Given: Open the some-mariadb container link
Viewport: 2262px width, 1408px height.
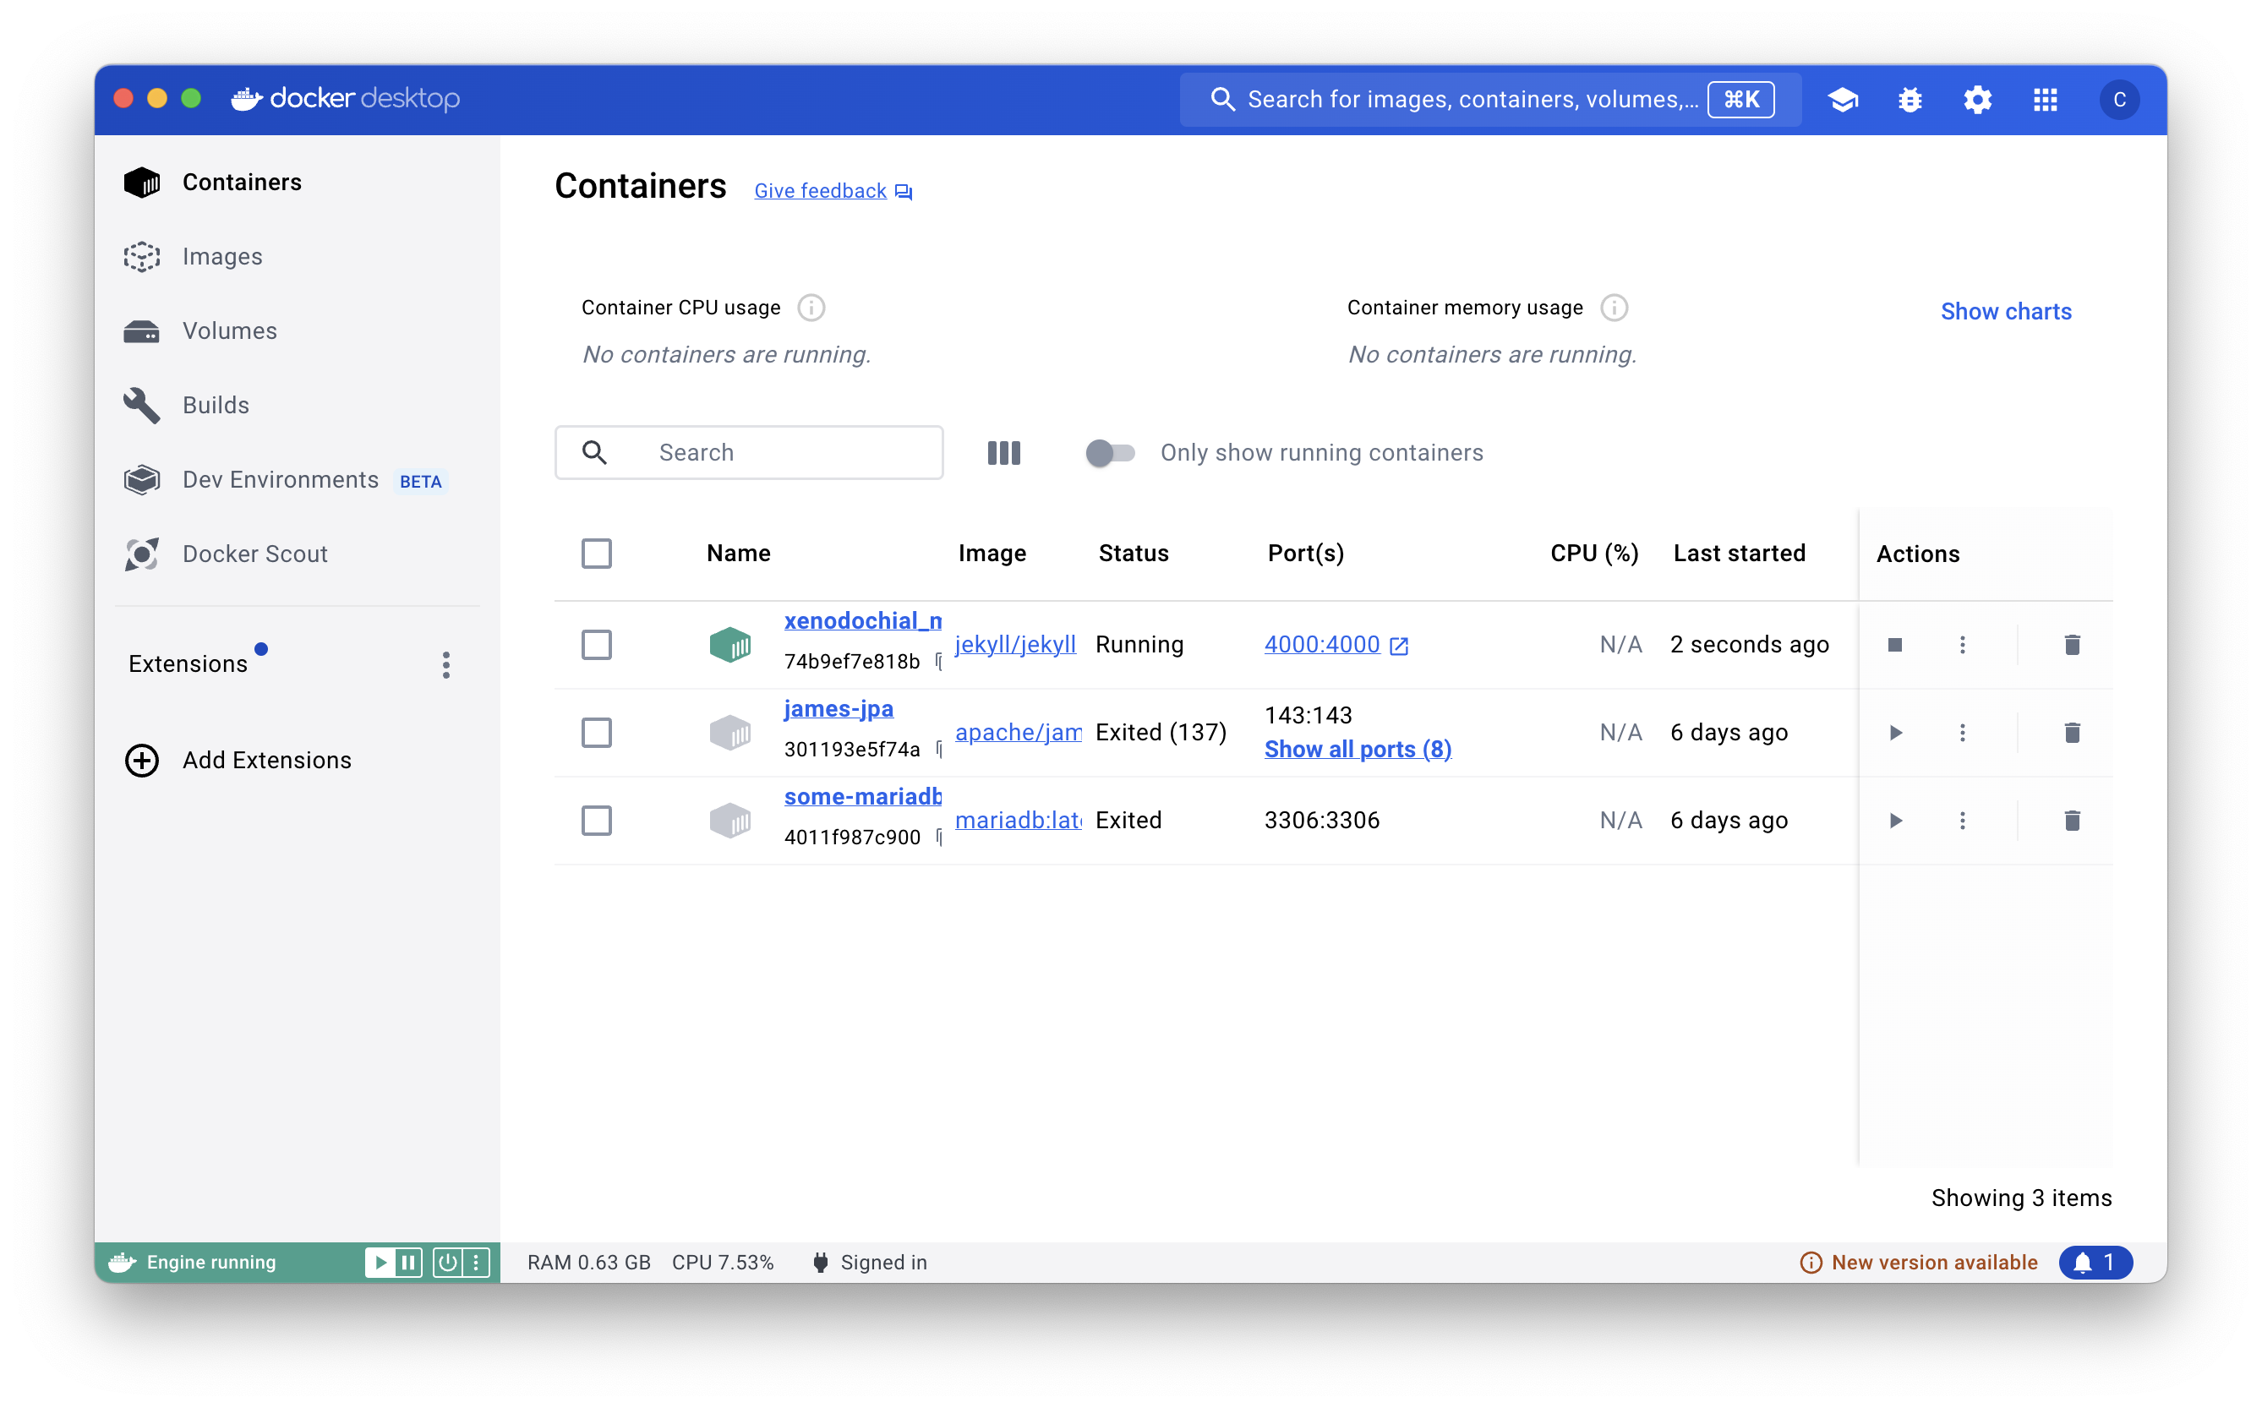Looking at the screenshot, I should pos(863,796).
